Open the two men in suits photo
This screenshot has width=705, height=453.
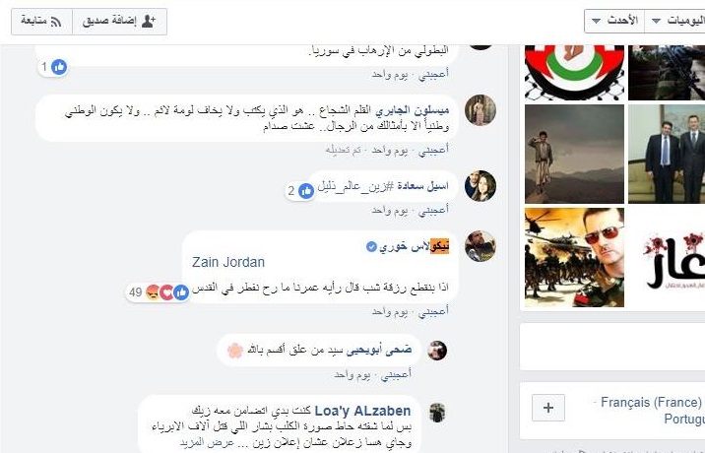[667, 155]
